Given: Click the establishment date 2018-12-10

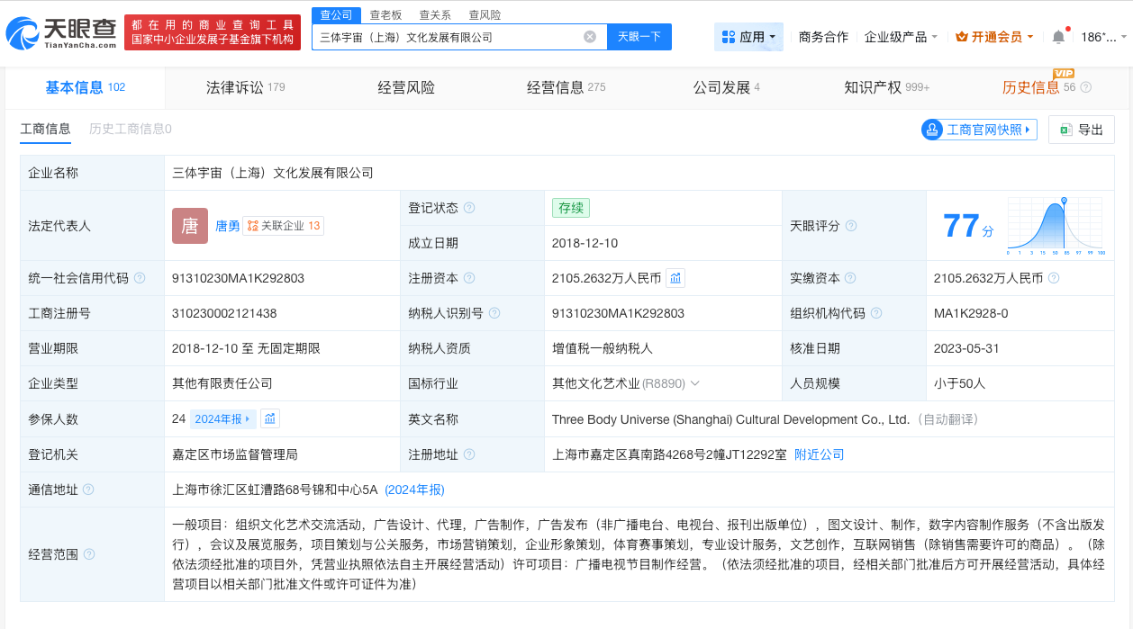Looking at the screenshot, I should pyautogui.click(x=585, y=243).
